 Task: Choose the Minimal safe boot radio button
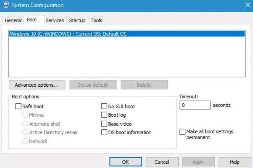tap(25, 115)
